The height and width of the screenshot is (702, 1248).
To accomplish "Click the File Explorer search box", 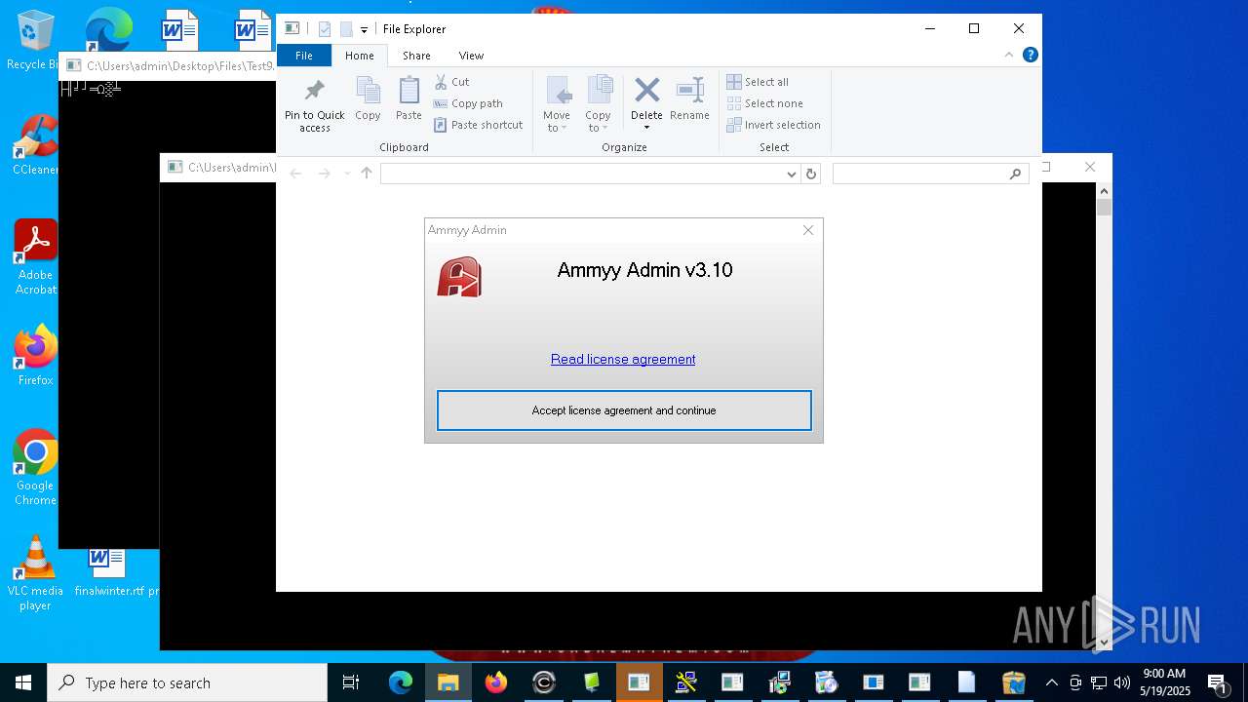I will (930, 174).
